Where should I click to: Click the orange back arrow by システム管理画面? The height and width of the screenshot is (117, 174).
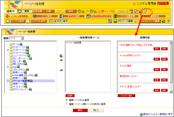8,16
